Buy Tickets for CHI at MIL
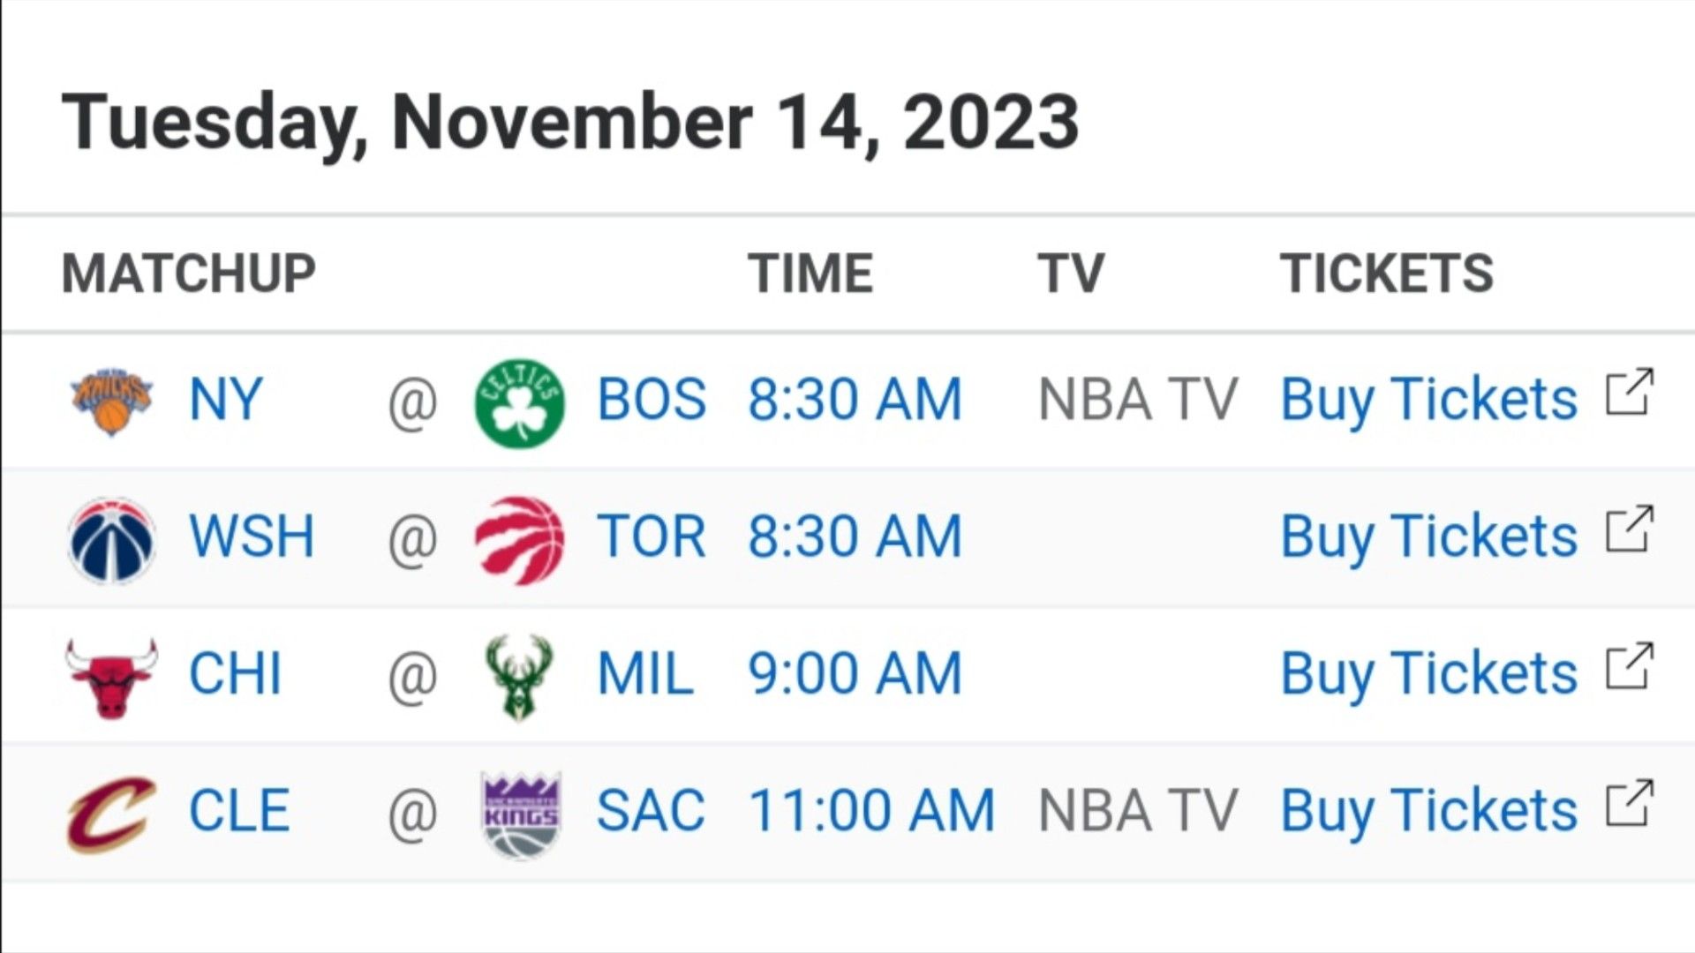Image resolution: width=1695 pixels, height=953 pixels. tap(1428, 674)
